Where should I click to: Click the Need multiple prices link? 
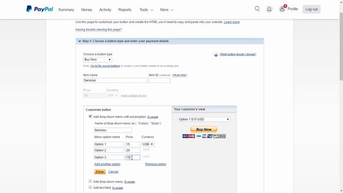[134, 95]
